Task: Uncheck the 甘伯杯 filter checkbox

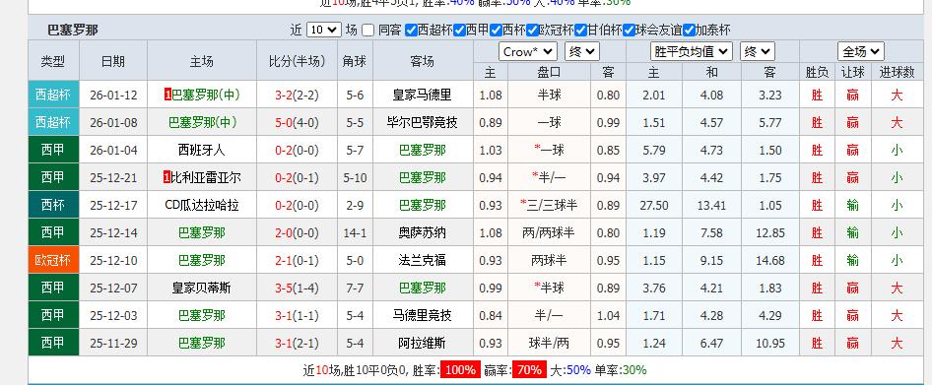Action: tap(580, 30)
